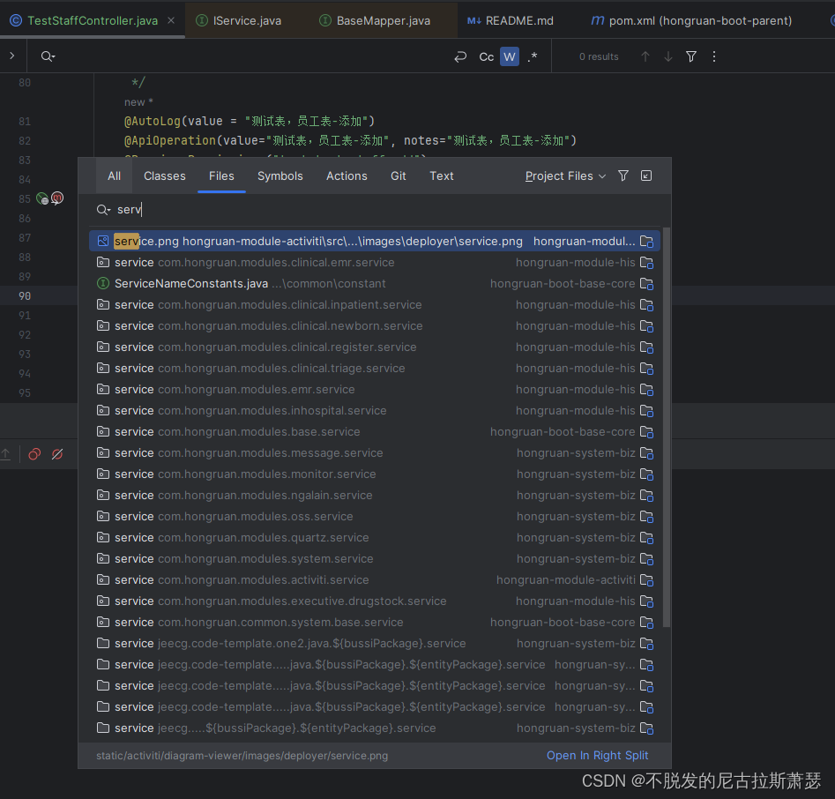The width and height of the screenshot is (835, 799).
Task: Click search results vertical scrollbar
Action: click(667, 427)
